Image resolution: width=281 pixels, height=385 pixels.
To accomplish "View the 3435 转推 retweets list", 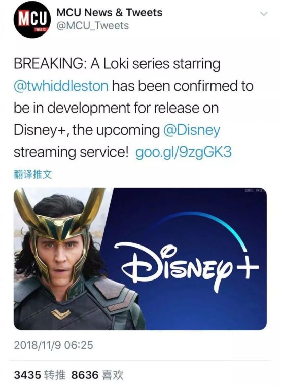I will (x=40, y=375).
